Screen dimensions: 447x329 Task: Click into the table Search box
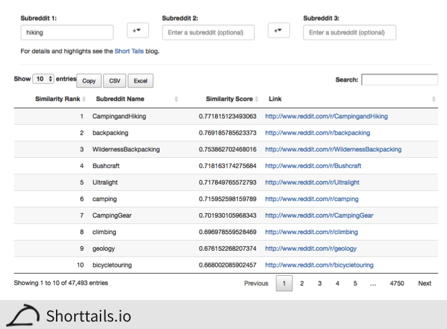pos(399,80)
